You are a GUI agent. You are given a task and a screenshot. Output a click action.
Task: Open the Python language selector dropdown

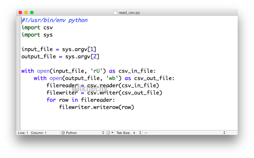point(82,133)
